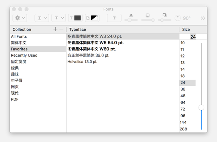Remove collection with minus button
Viewport: 217px width, 142px height.
tap(61, 29)
